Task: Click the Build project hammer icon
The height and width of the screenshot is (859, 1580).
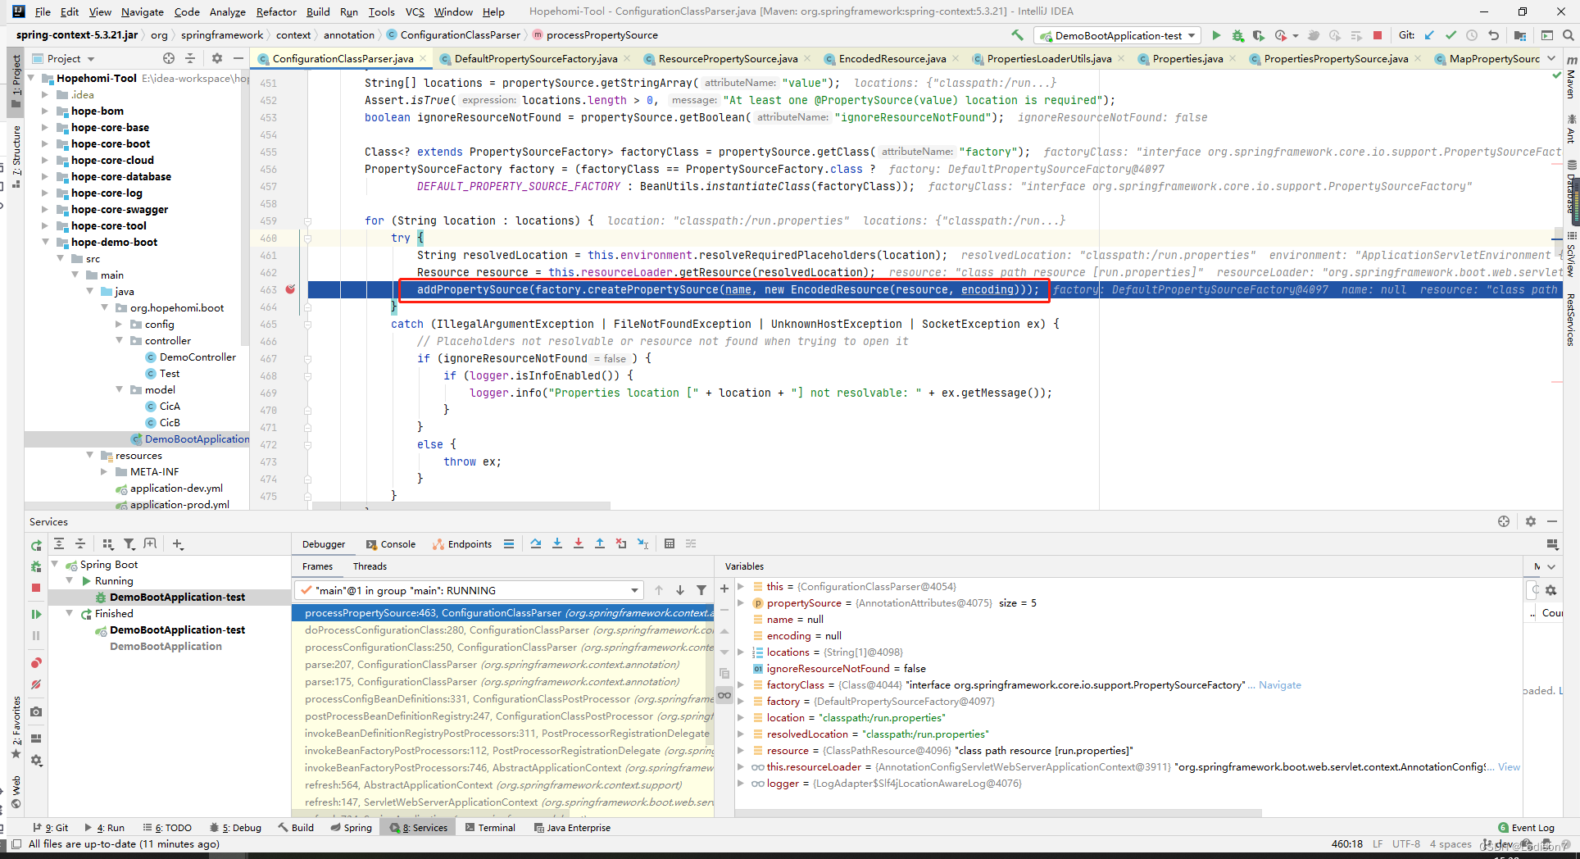Action: 1017,35
